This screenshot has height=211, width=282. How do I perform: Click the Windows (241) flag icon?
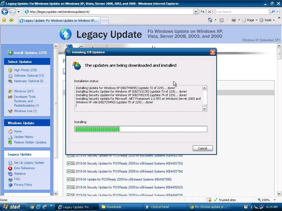pos(10,91)
